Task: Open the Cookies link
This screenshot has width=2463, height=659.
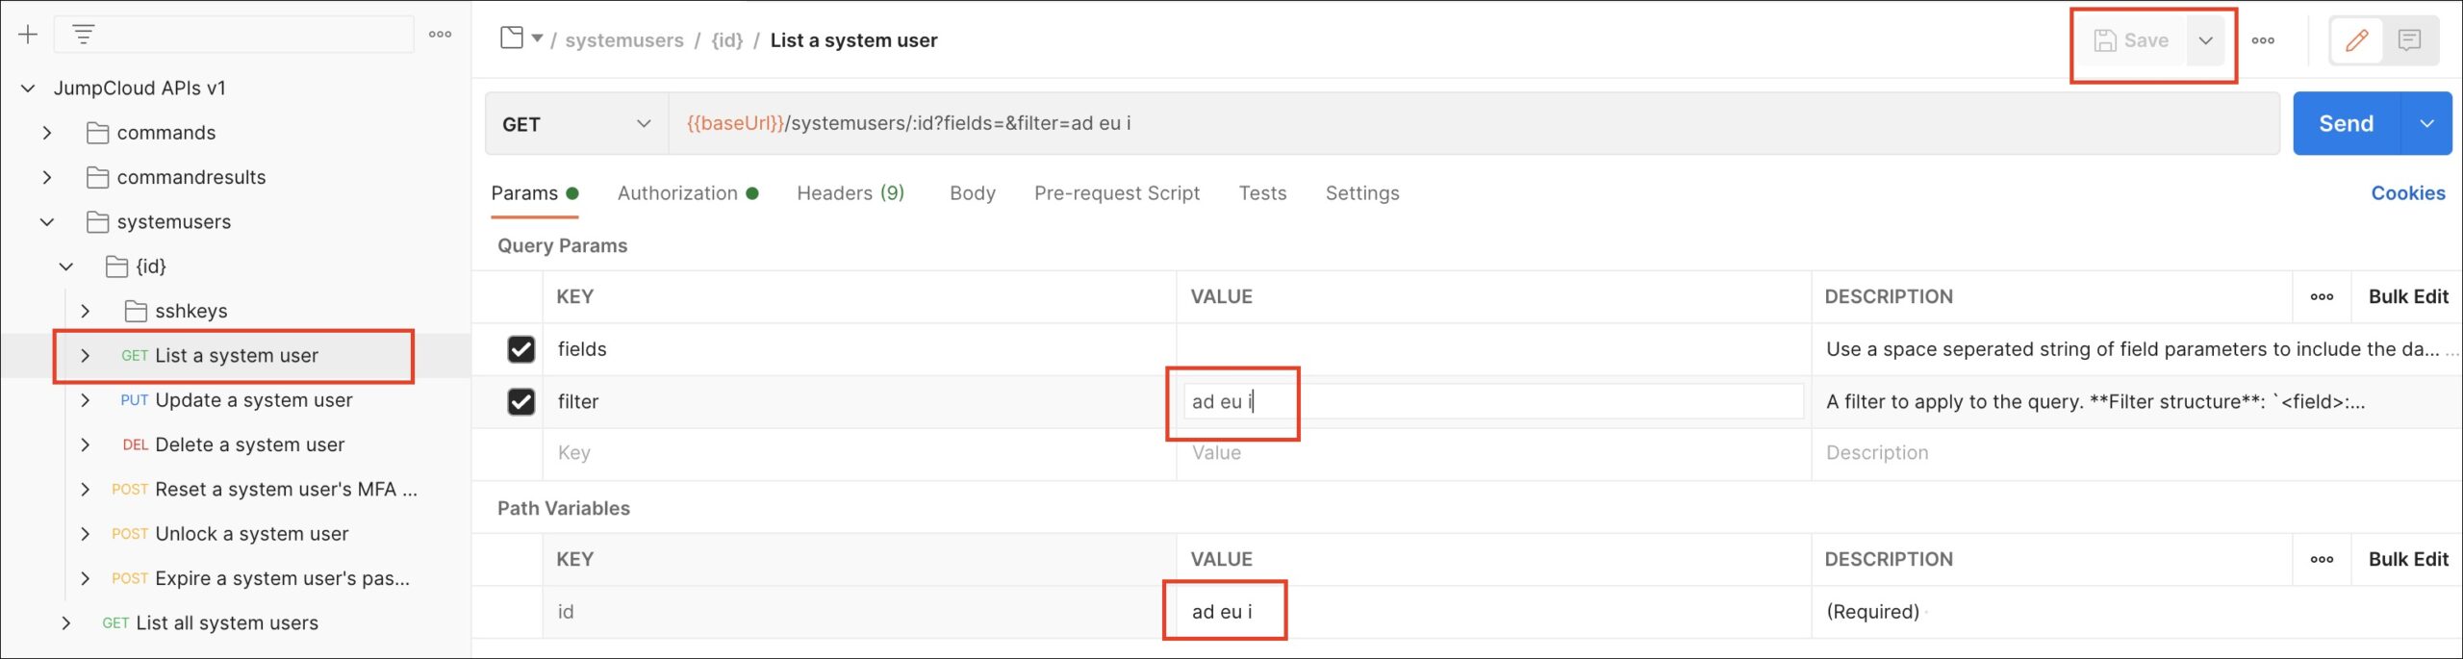Action: (x=2407, y=193)
